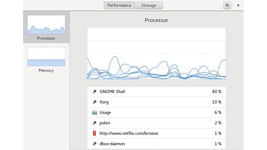
Task: Select the Memory graph thumbnail in sidebar
Action: click(x=46, y=57)
